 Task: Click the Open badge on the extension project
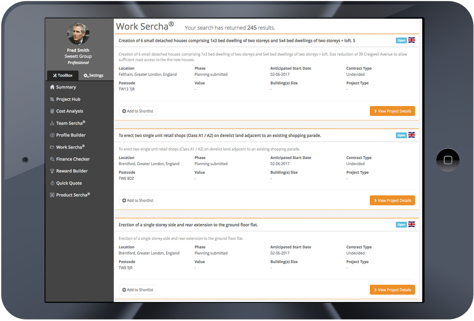[x=401, y=224]
